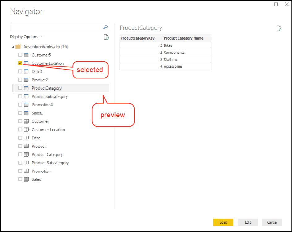The width and height of the screenshot is (292, 232).
Task: Click the Edit button
Action: click(248, 222)
